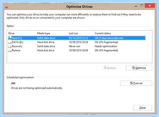The image size is (159, 117).
Task: Click the '05/12/2019 21:13' last run date
Action: pos(78,38)
